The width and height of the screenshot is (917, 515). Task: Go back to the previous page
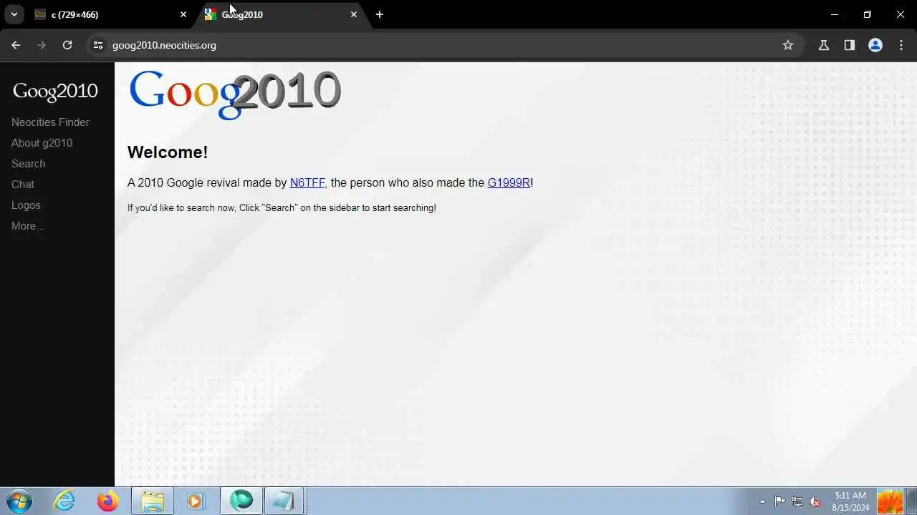pos(16,45)
